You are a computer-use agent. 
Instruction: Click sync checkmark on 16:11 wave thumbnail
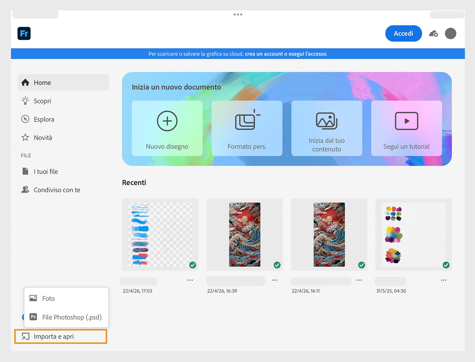click(x=362, y=265)
